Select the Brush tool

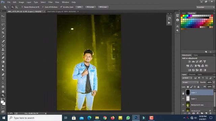click(x=3, y=45)
